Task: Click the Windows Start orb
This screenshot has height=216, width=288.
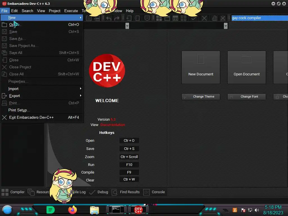Action: [7, 210]
